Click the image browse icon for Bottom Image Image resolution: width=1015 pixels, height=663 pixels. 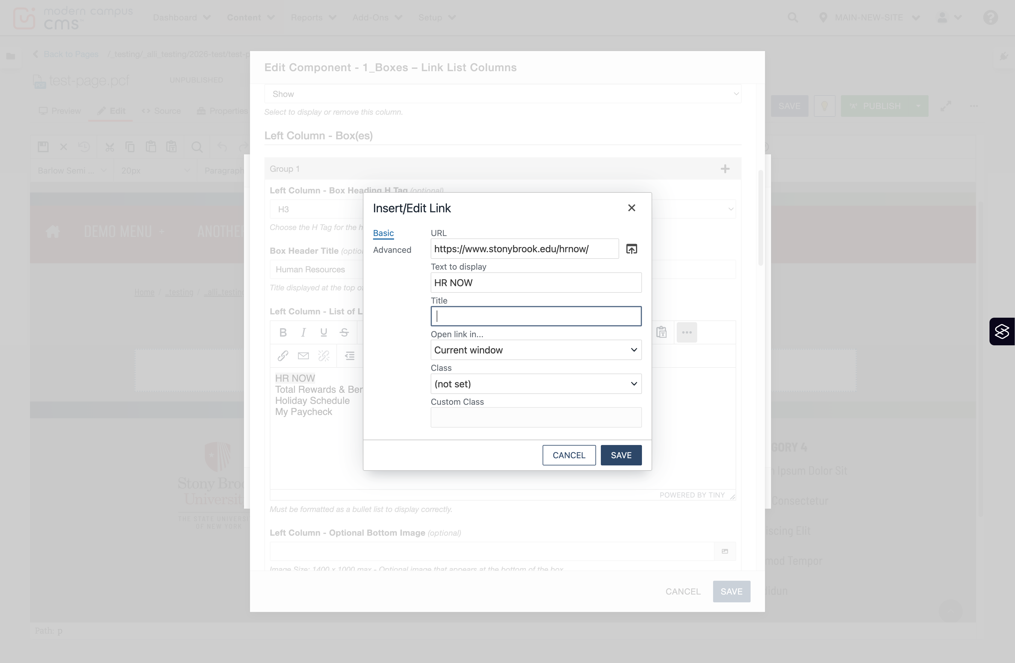pyautogui.click(x=724, y=551)
